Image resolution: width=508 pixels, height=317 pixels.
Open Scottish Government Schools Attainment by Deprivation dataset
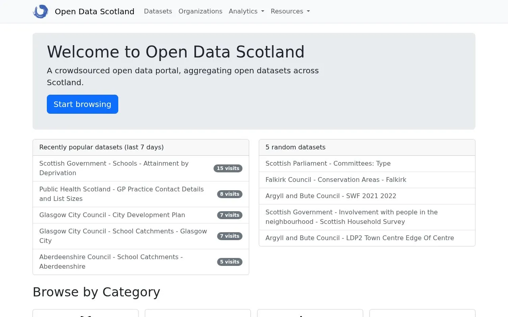(141, 168)
